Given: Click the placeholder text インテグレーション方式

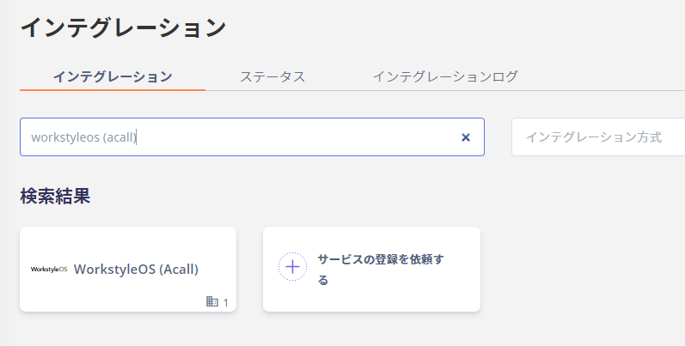Looking at the screenshot, I should [x=594, y=137].
